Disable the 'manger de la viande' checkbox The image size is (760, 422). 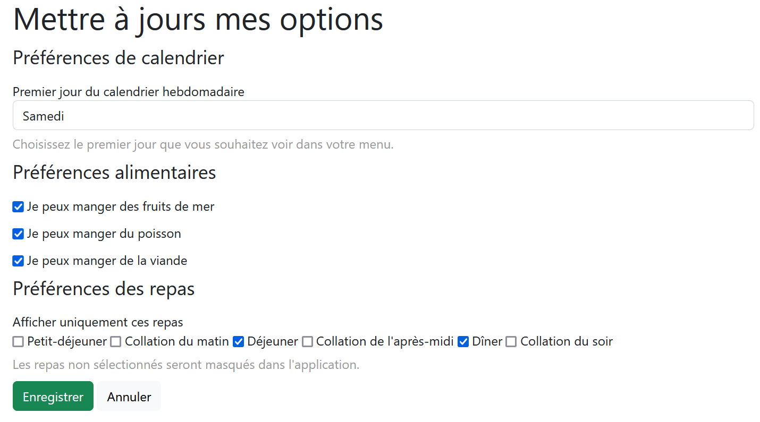pos(18,261)
